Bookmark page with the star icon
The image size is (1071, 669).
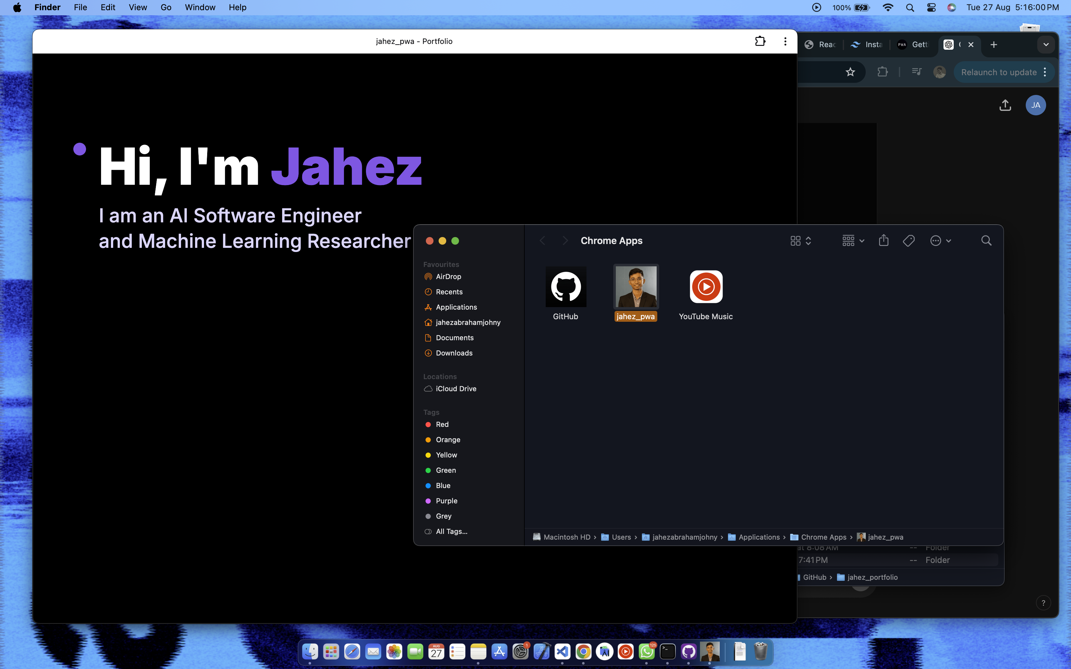[850, 72]
